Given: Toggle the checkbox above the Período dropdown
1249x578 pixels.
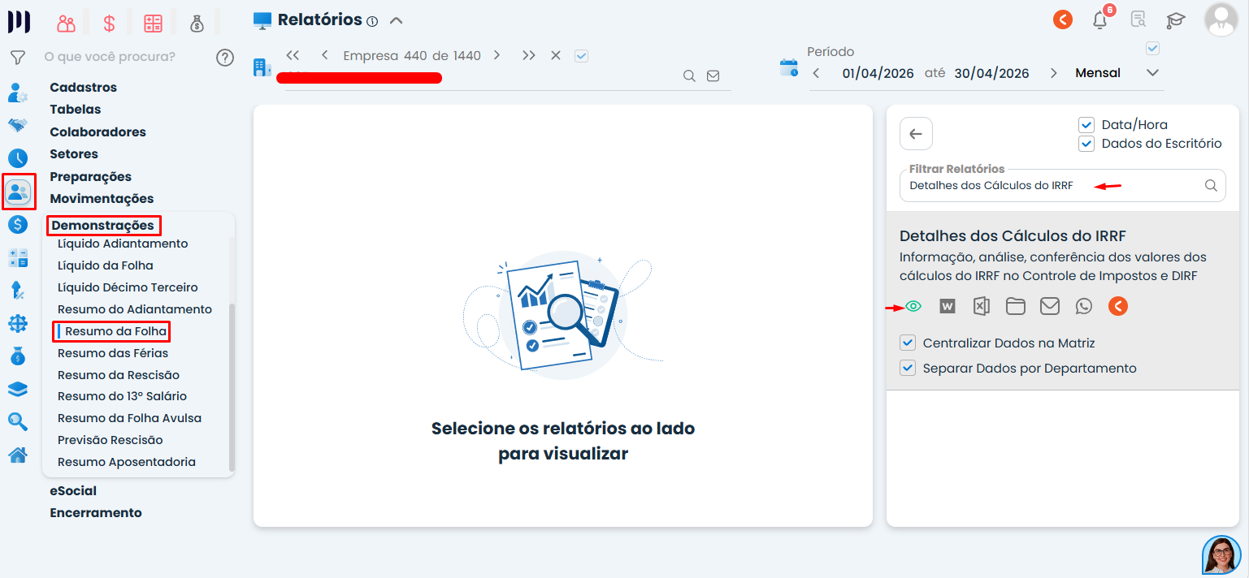Looking at the screenshot, I should click(x=1152, y=49).
